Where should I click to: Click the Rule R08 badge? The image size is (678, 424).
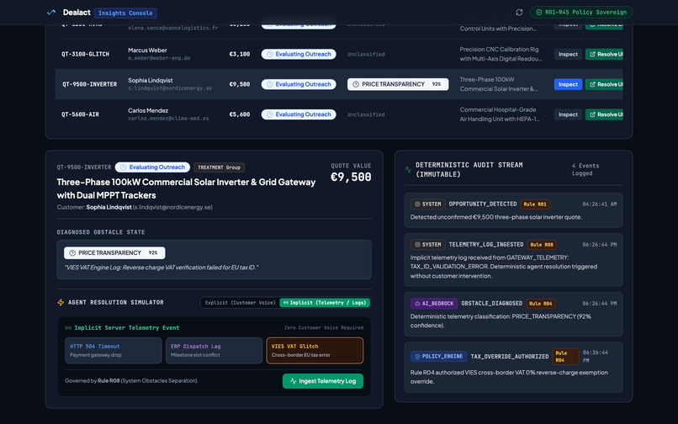pyautogui.click(x=542, y=245)
